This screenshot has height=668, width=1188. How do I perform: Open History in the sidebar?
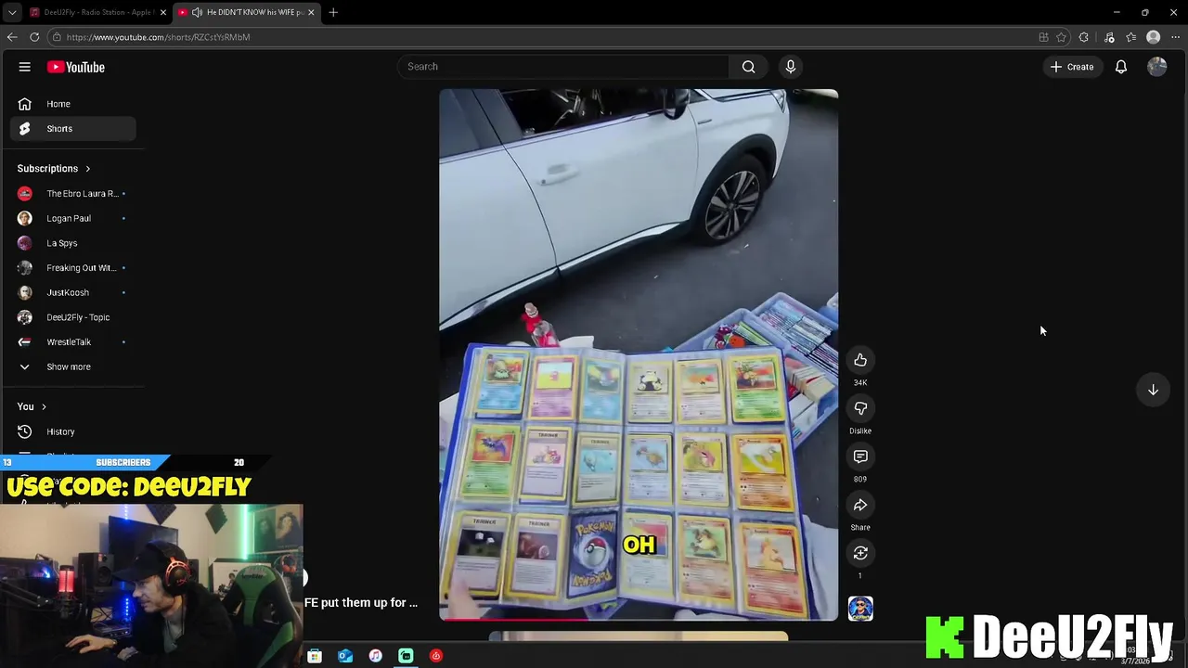point(73,431)
